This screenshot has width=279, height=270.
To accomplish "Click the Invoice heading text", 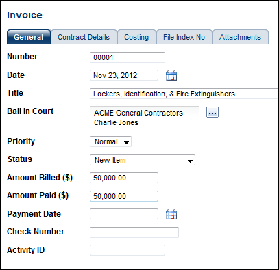I will 25,15.
